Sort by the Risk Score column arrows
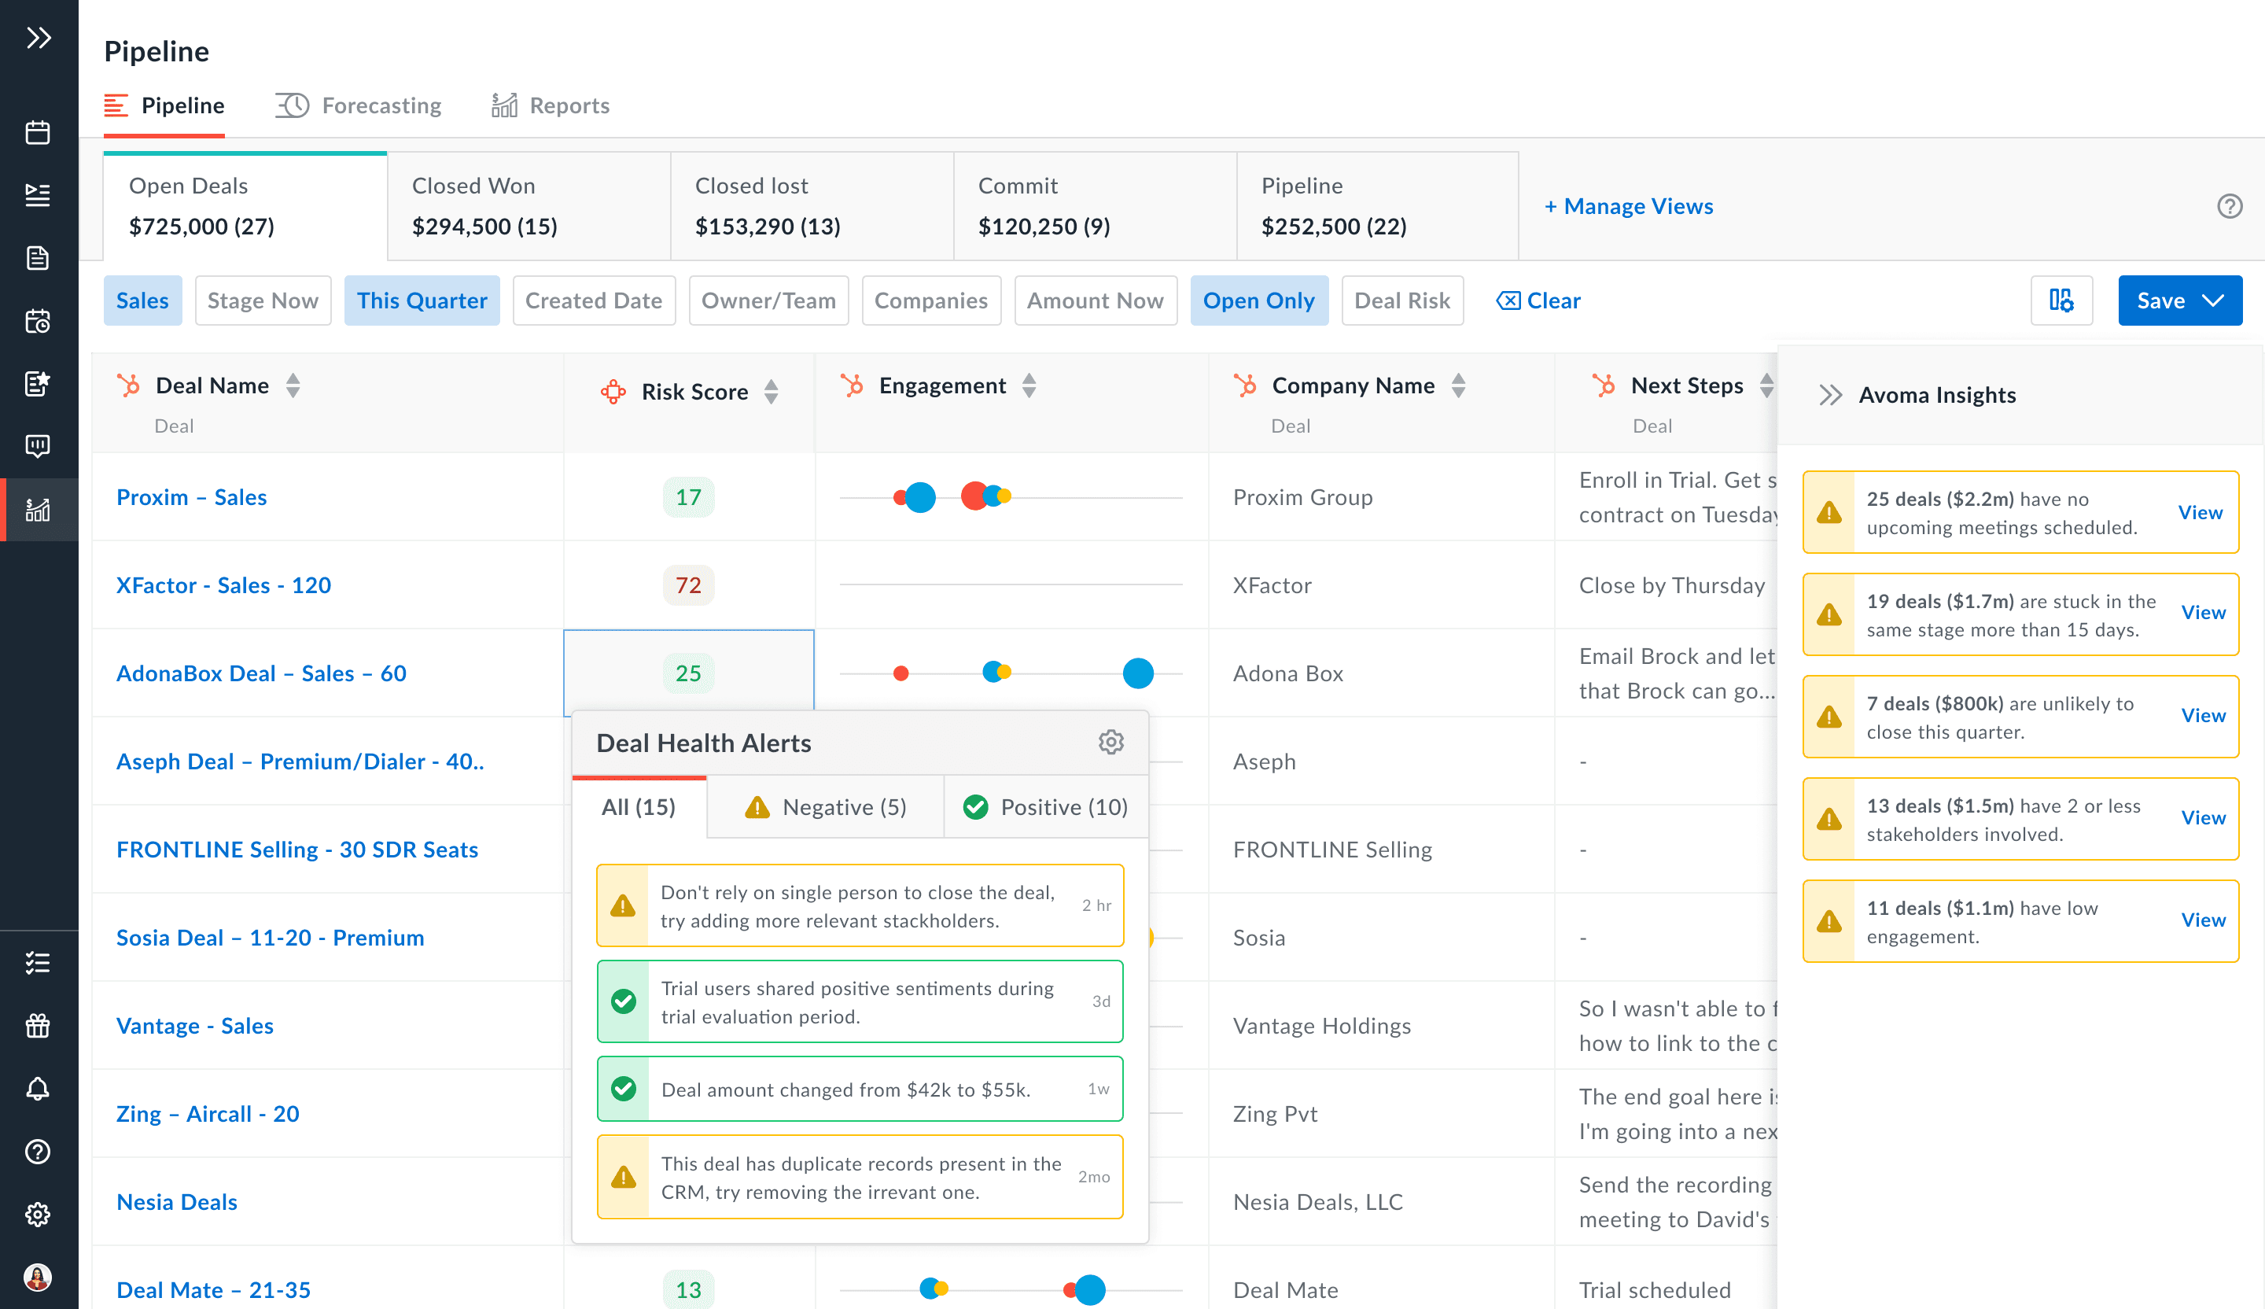The width and height of the screenshot is (2265, 1309). click(772, 391)
